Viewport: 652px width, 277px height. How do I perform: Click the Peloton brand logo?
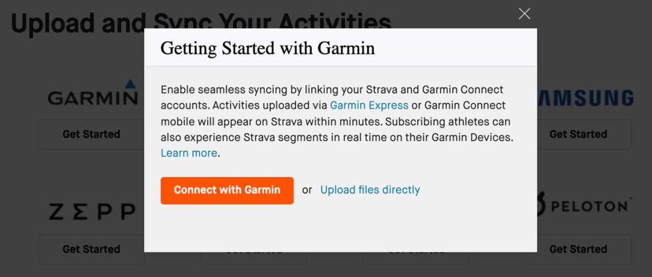(583, 205)
